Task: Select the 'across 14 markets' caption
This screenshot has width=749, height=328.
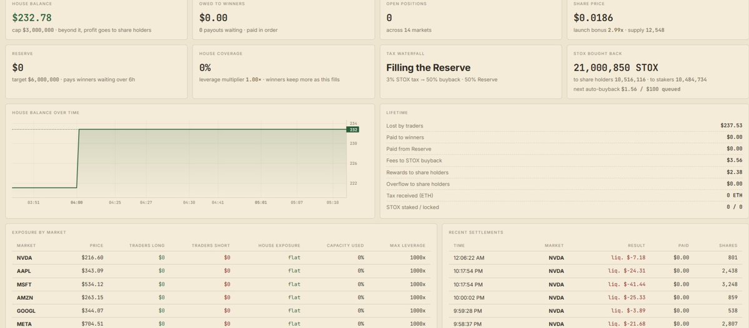Action: click(409, 30)
